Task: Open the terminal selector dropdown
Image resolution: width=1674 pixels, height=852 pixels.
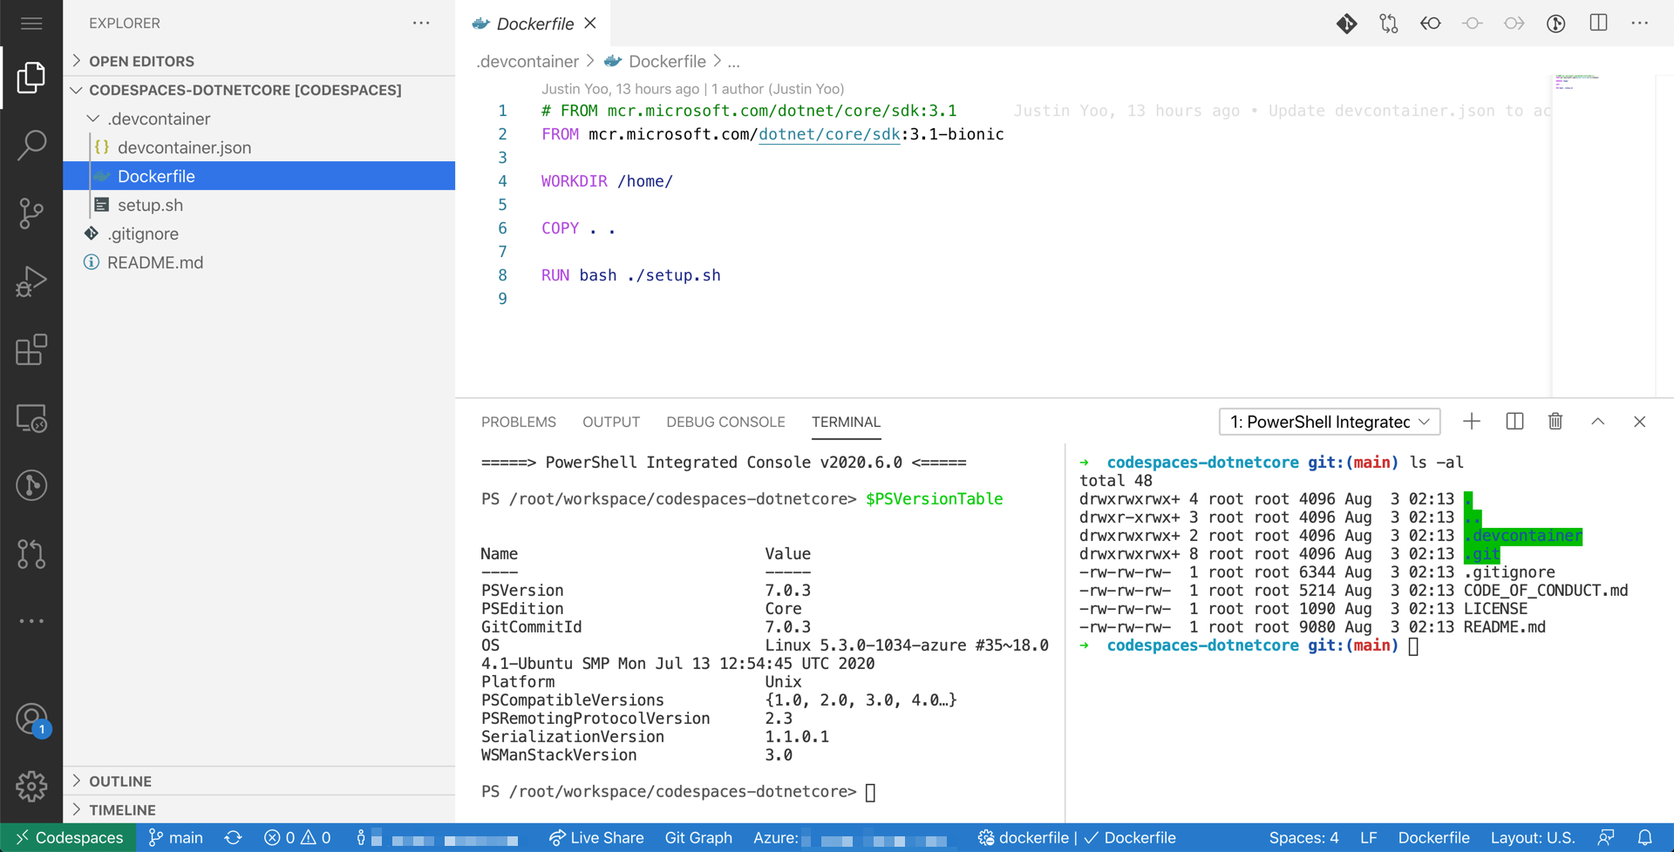Action: (x=1330, y=422)
